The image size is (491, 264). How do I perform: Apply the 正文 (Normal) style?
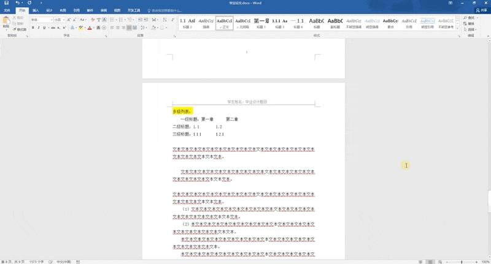click(224, 23)
